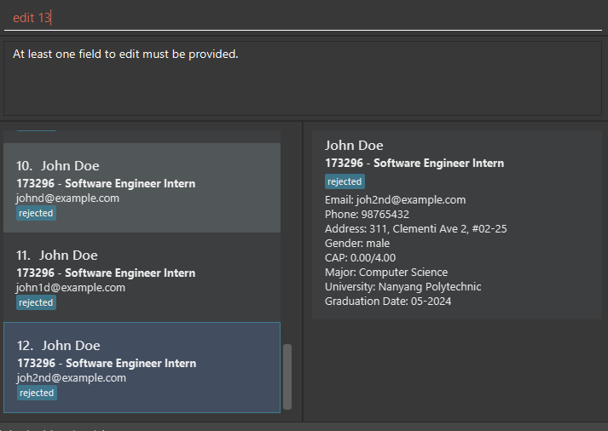Click the rejected tag on applicant 11
The height and width of the screenshot is (431, 608).
36,302
